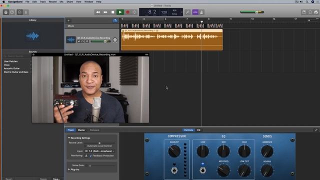Image resolution: width=320 pixels, height=180 pixels.
Task: Open the Track menu
Action: (x=42, y=1)
